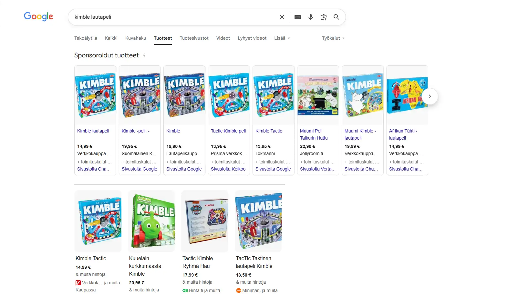508x294 pixels.
Task: Show next sponsored products with arrow
Action: pyautogui.click(x=430, y=96)
